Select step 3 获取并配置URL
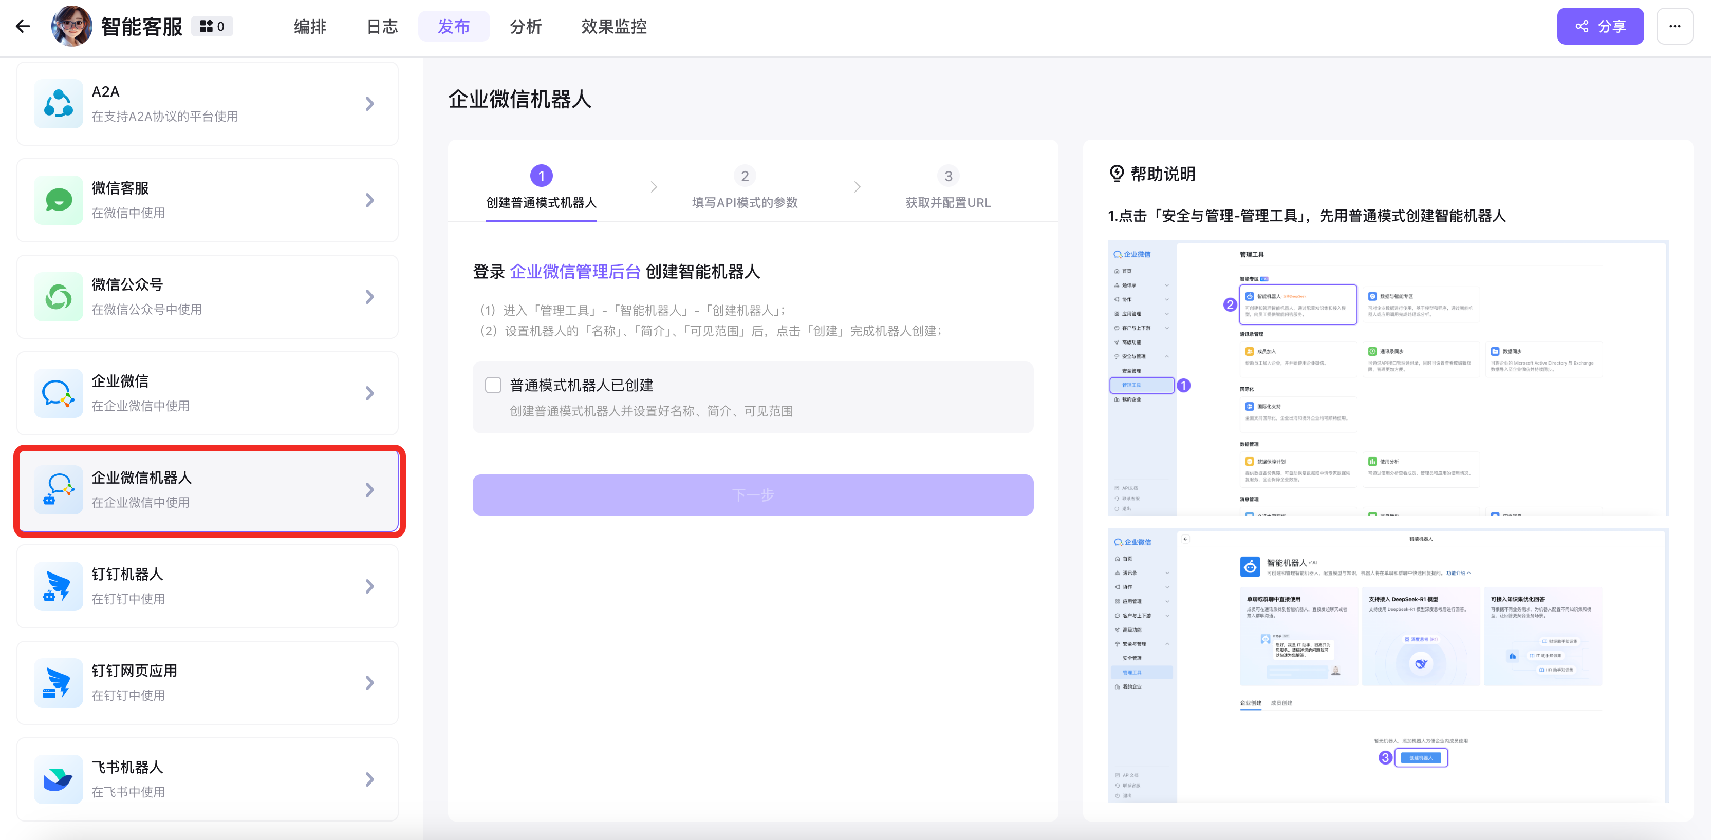The height and width of the screenshot is (840, 1711). [948, 188]
